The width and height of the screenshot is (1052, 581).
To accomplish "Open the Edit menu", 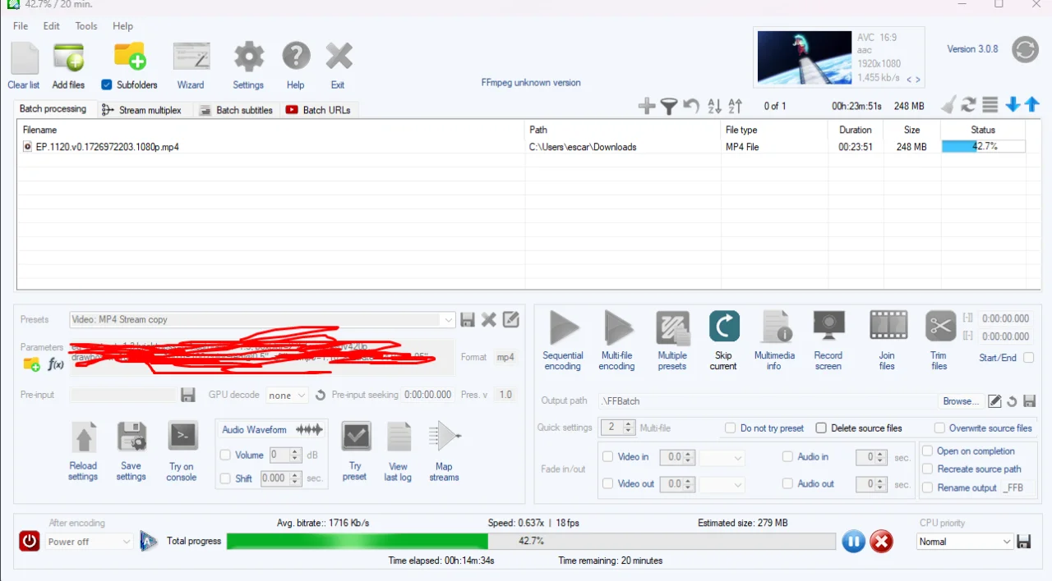I will point(51,26).
